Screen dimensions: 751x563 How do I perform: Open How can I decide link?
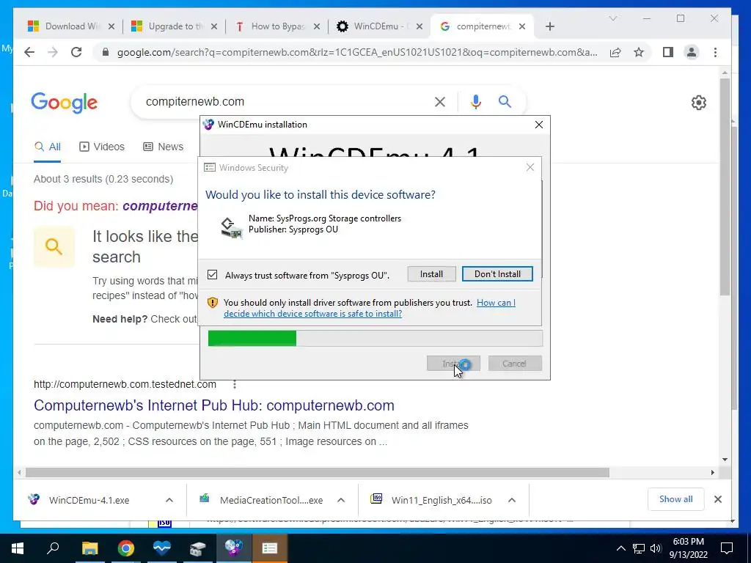click(370, 308)
